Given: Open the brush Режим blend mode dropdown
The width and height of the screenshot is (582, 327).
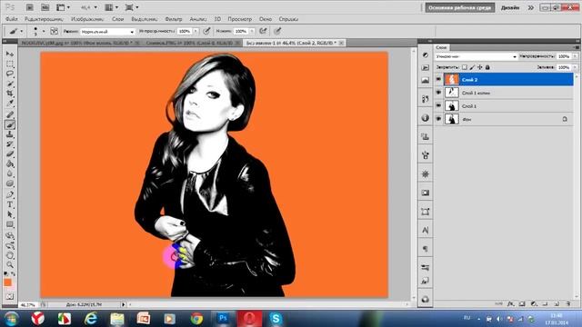Looking at the screenshot, I should tap(107, 32).
